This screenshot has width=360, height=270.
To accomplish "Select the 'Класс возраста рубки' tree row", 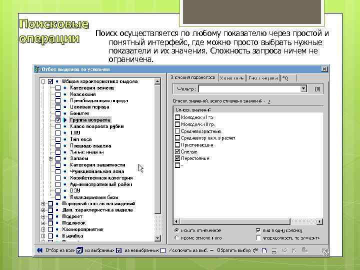I will coord(96,126).
